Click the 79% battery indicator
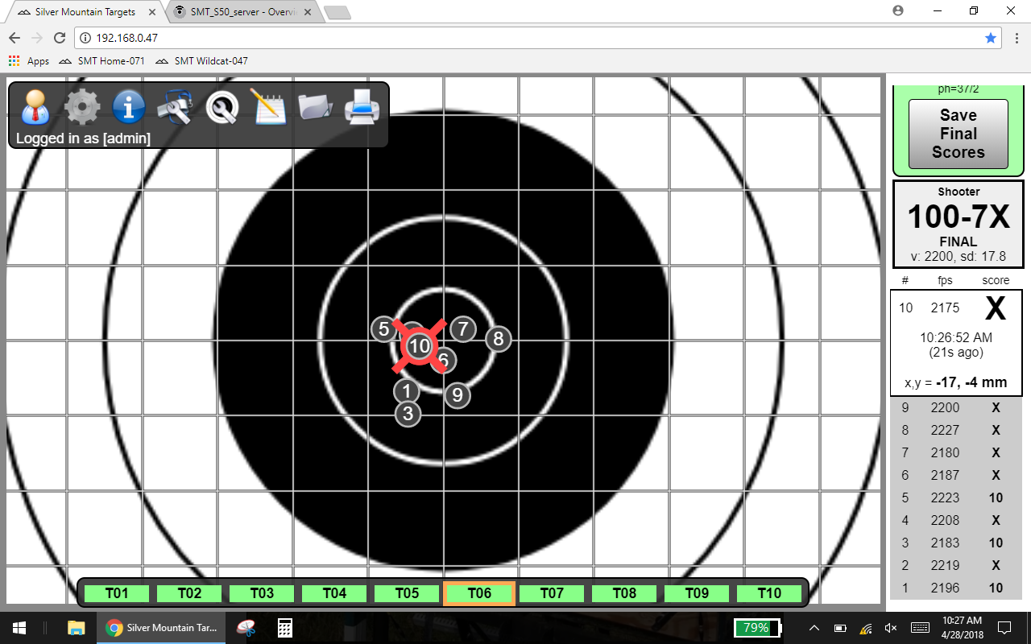1031x644 pixels. [757, 628]
